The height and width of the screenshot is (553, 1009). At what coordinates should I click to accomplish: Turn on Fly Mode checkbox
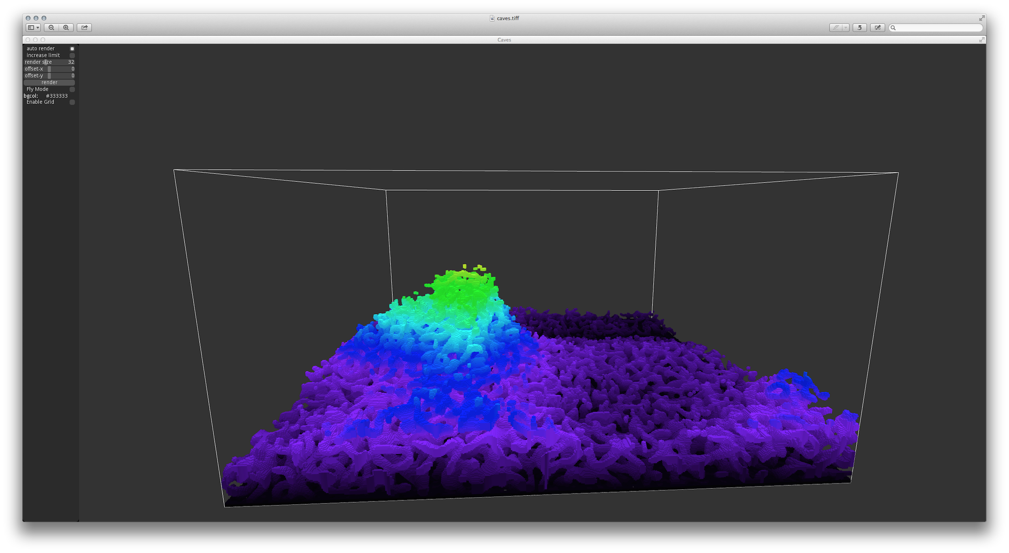click(72, 89)
